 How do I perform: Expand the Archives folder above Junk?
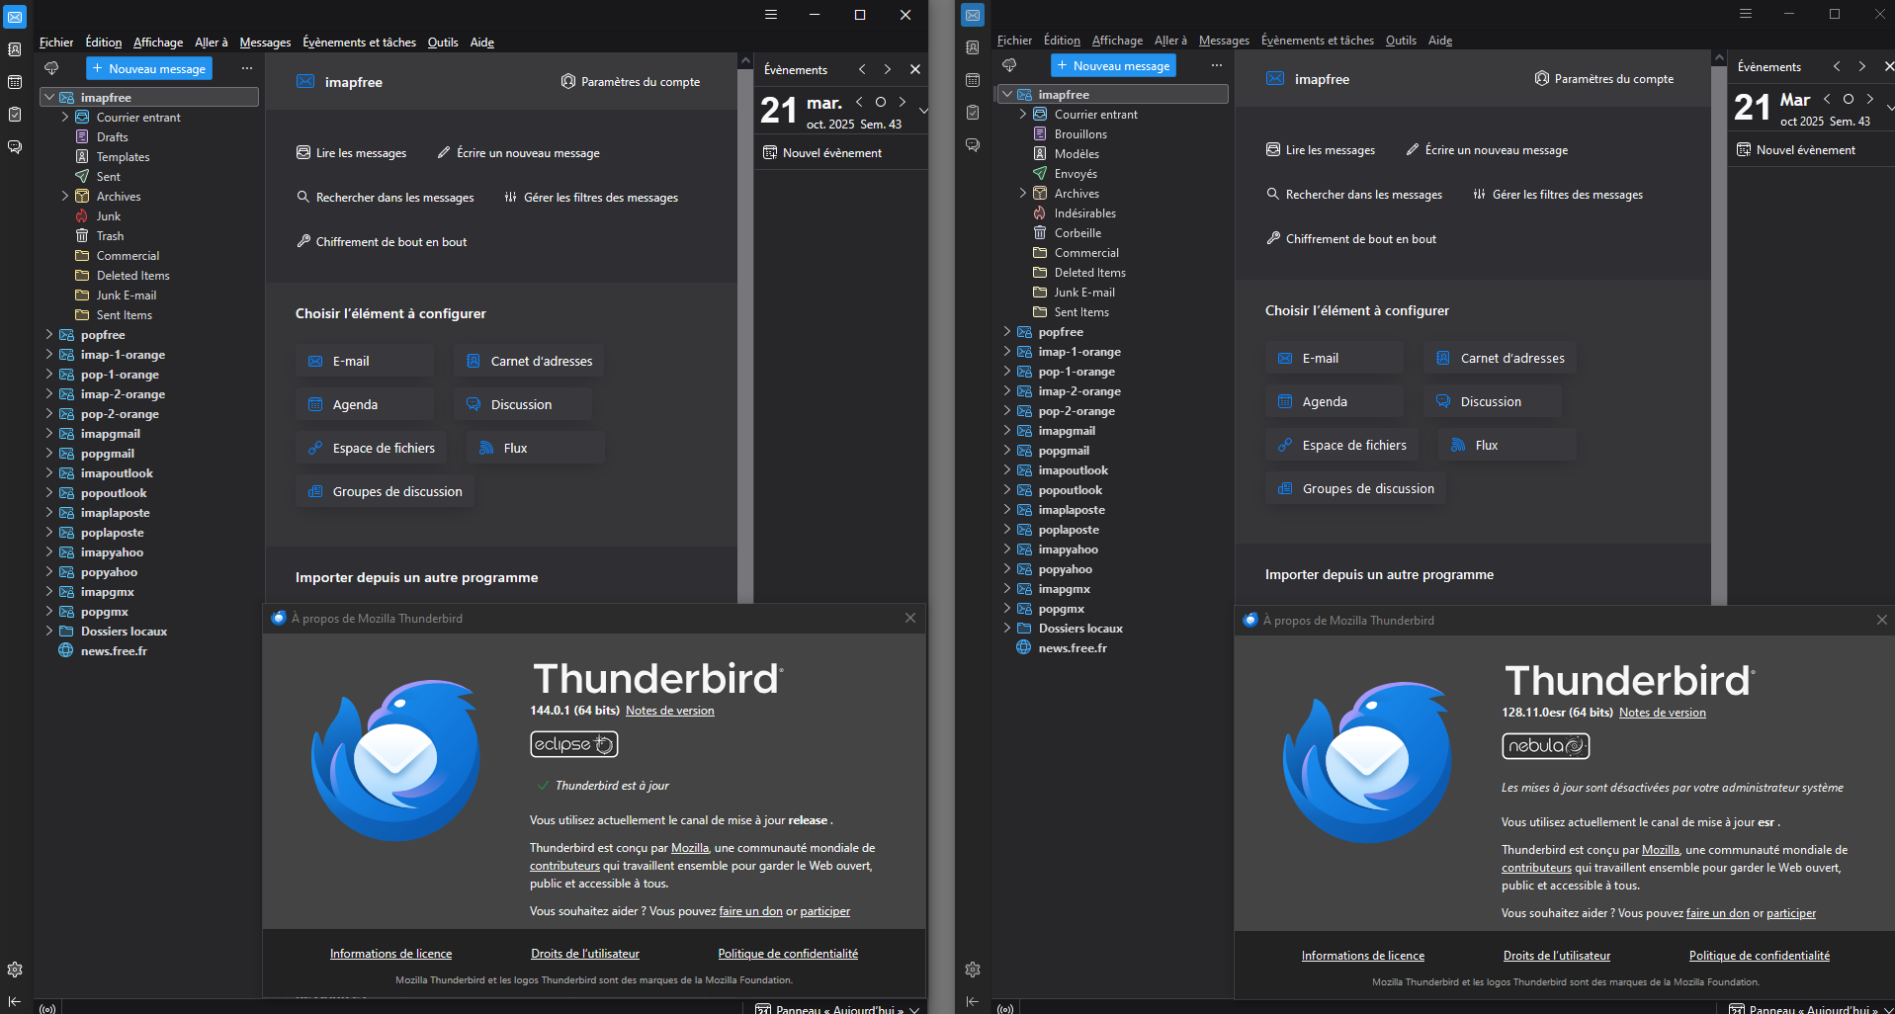(x=65, y=197)
